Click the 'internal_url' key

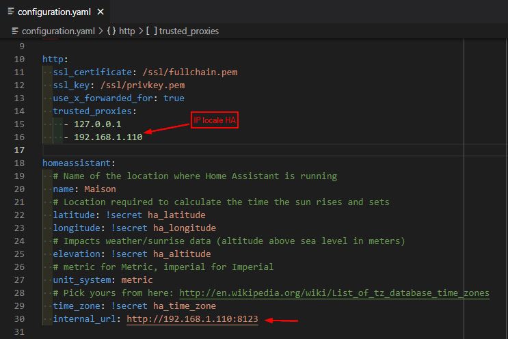(x=84, y=319)
